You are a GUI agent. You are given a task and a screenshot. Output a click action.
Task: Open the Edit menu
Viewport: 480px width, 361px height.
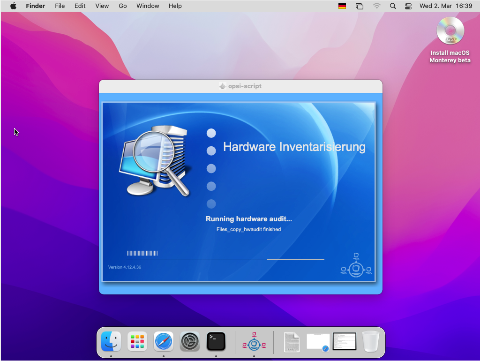[80, 6]
